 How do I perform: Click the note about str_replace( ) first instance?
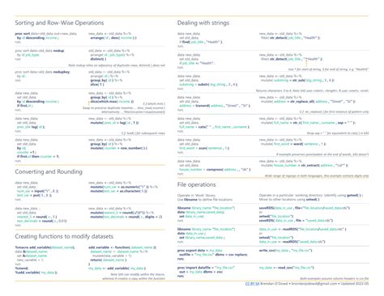point(335,112)
